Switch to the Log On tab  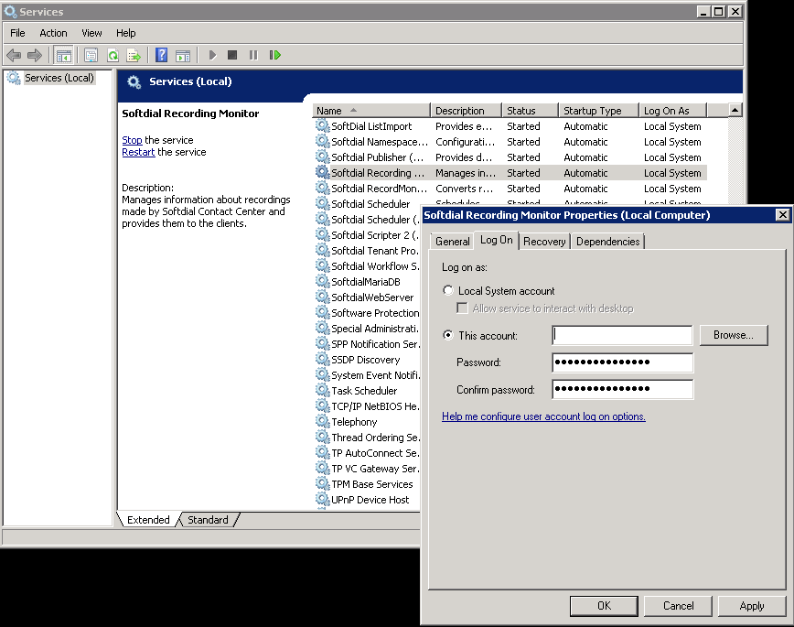tap(496, 240)
